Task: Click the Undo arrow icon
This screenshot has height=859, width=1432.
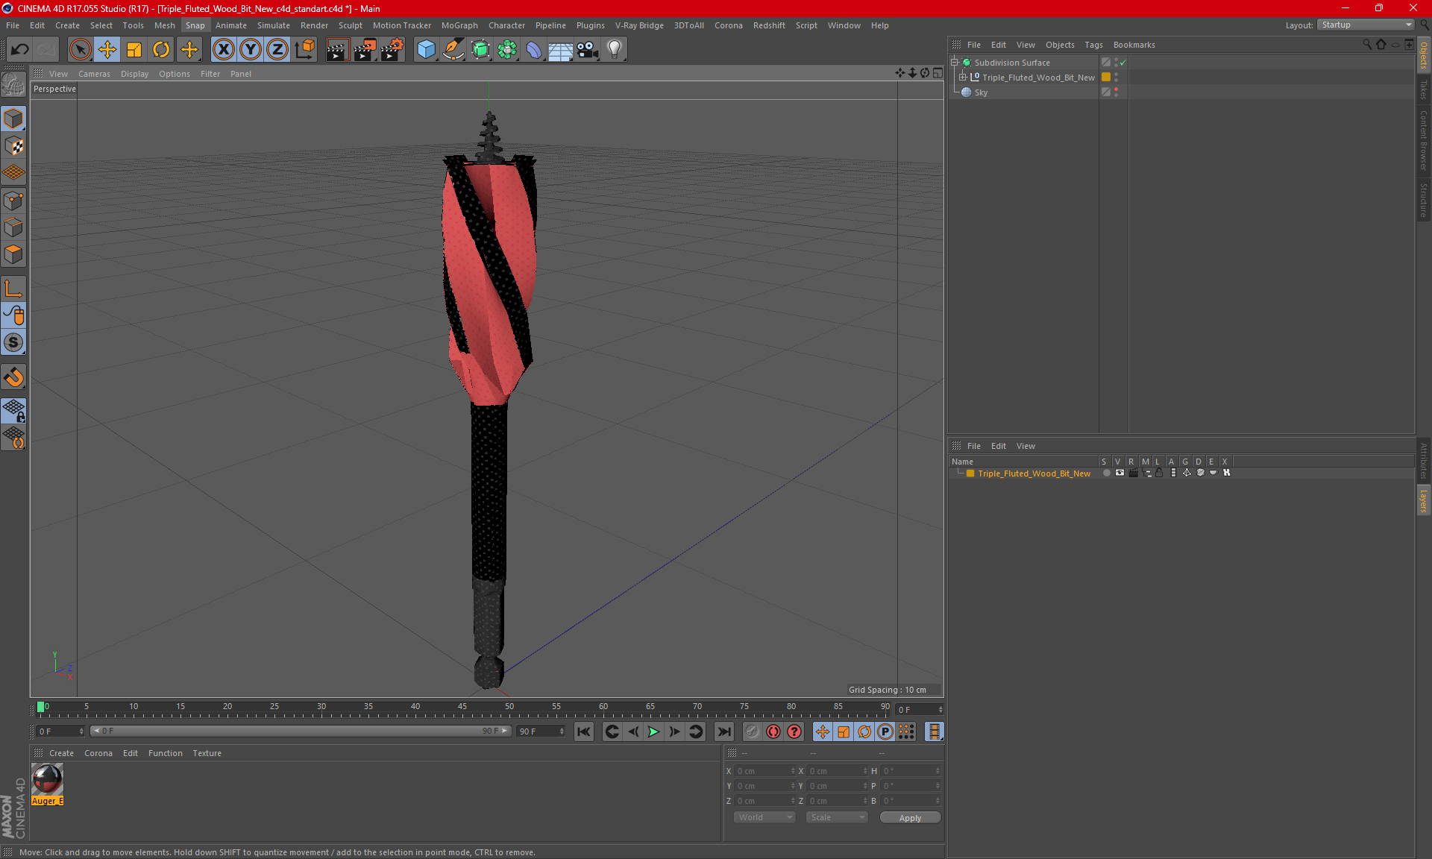Action: point(19,50)
